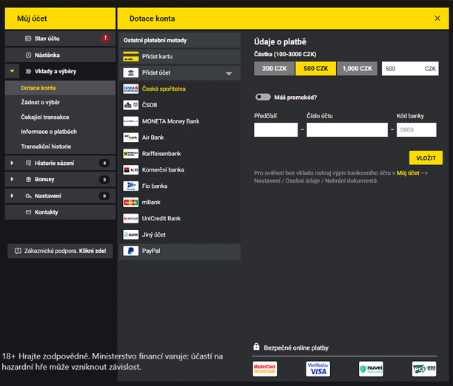Click the Zákaznická podpora chat icon
Image resolution: width=453 pixels, height=386 pixels.
[18, 251]
